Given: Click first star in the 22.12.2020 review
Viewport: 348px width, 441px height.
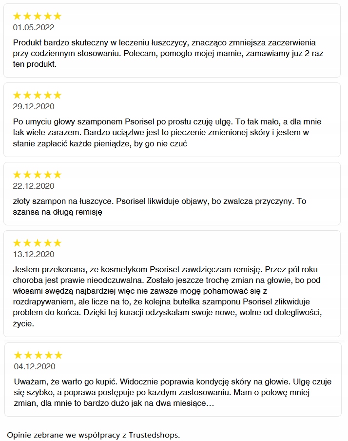Looking at the screenshot, I should click(x=18, y=175).
